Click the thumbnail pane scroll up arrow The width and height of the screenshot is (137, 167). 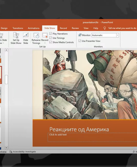(6, 50)
